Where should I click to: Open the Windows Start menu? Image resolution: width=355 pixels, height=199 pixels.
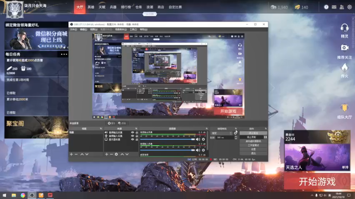point(4,195)
